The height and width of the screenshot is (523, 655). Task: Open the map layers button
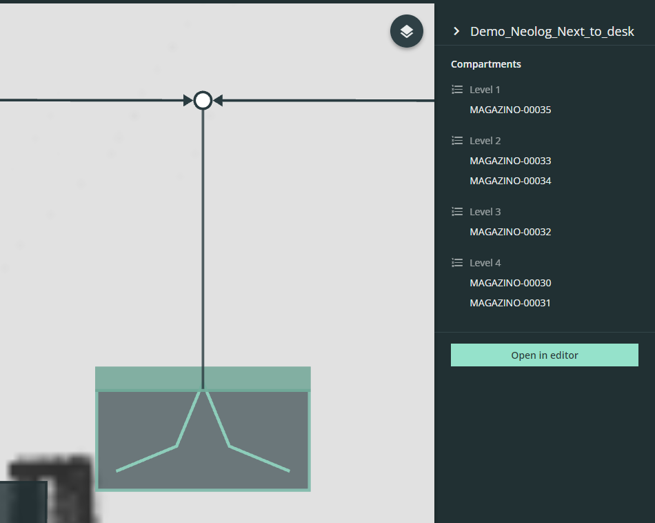point(407,32)
